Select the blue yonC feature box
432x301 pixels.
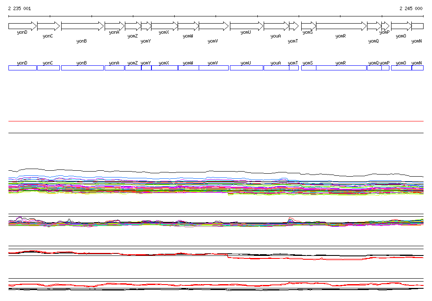(49, 68)
